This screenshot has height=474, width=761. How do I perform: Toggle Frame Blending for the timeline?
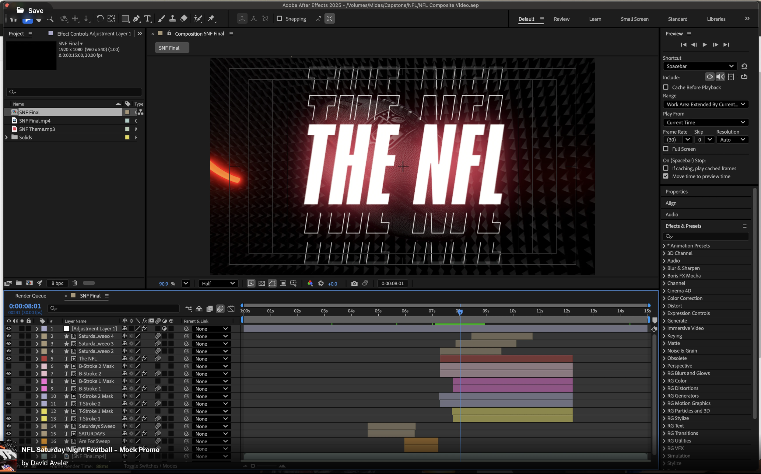point(210,309)
